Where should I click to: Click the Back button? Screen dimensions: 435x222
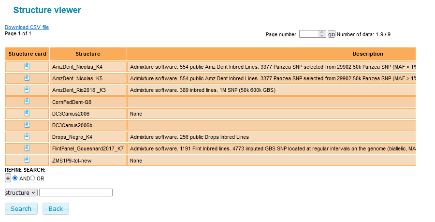pos(56,208)
